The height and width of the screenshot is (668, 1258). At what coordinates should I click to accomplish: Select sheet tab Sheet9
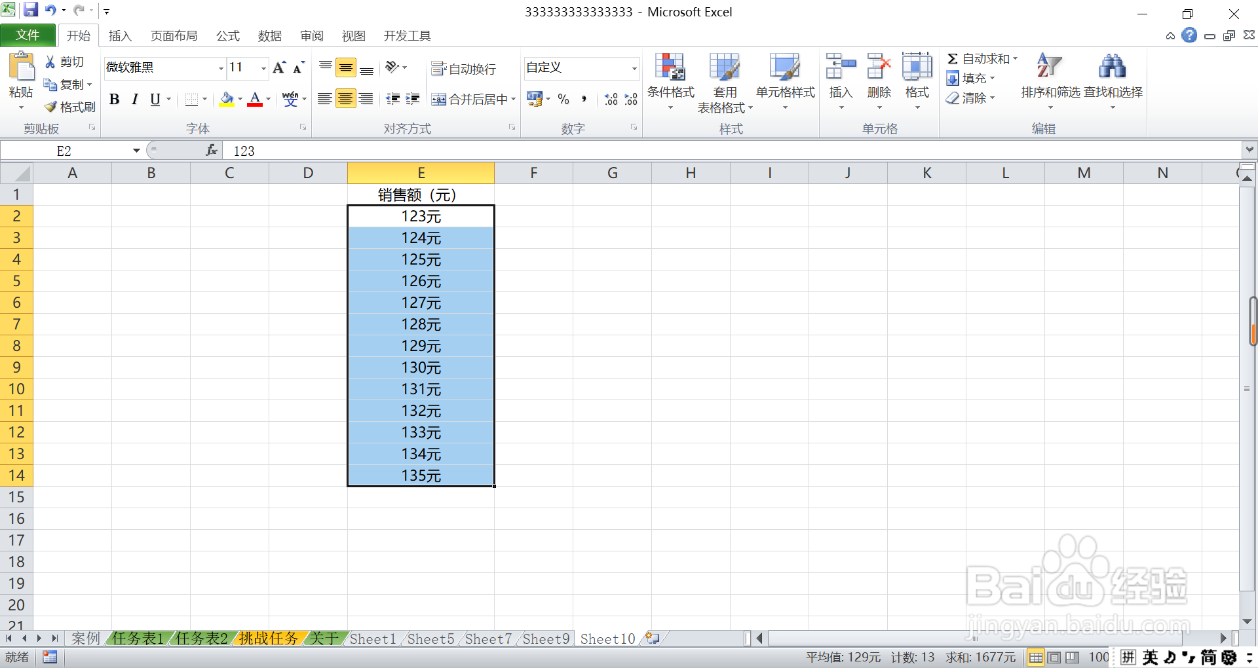click(546, 639)
